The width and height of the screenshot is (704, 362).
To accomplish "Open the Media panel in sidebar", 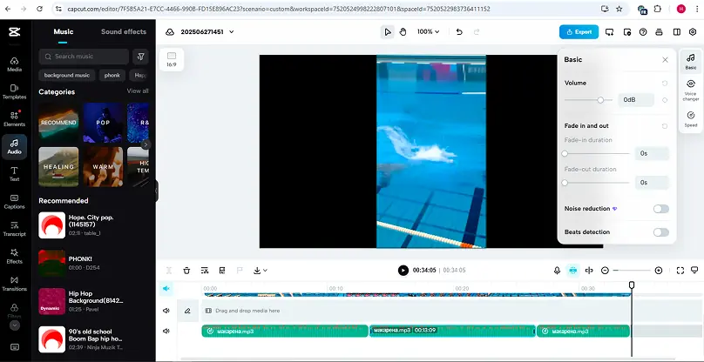I will tap(14, 64).
